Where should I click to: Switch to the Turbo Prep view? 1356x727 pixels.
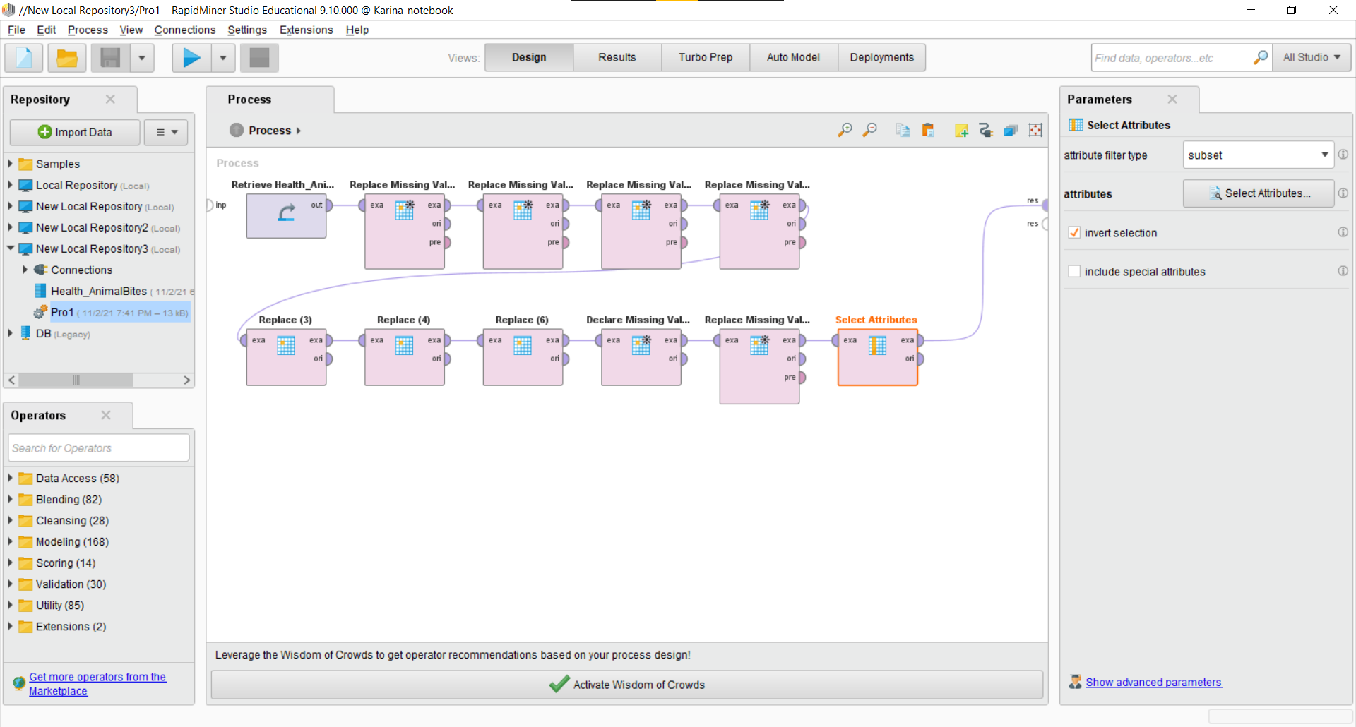706,57
